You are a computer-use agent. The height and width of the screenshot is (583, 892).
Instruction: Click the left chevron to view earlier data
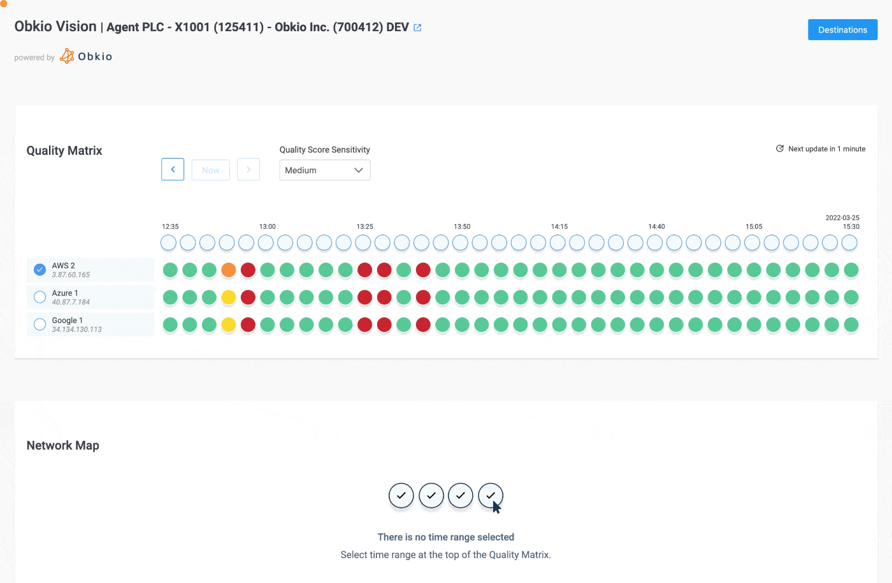pyautogui.click(x=173, y=169)
